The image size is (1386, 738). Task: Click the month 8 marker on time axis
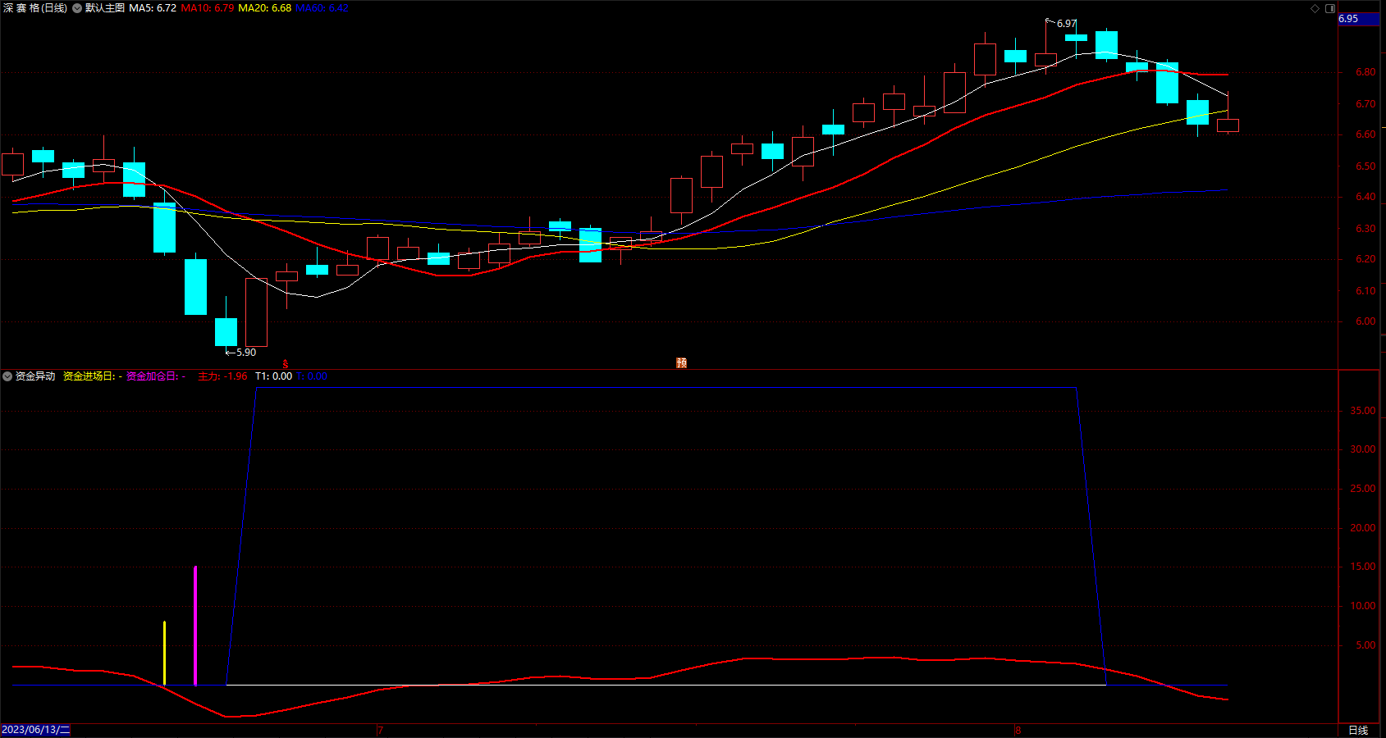point(1018,730)
